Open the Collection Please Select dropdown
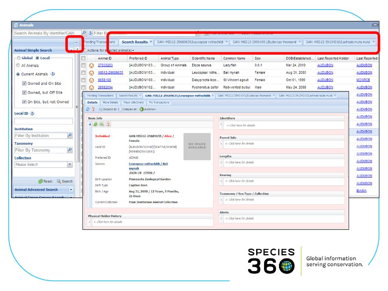Image resolution: width=388 pixels, height=291 pixels. [x=70, y=164]
